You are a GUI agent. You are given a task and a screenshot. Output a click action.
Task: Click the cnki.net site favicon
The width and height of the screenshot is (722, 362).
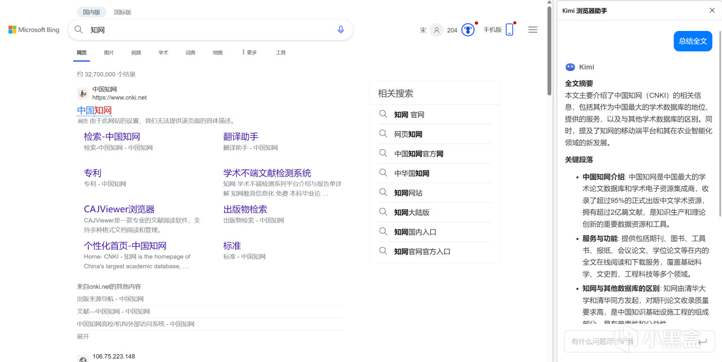82,93
